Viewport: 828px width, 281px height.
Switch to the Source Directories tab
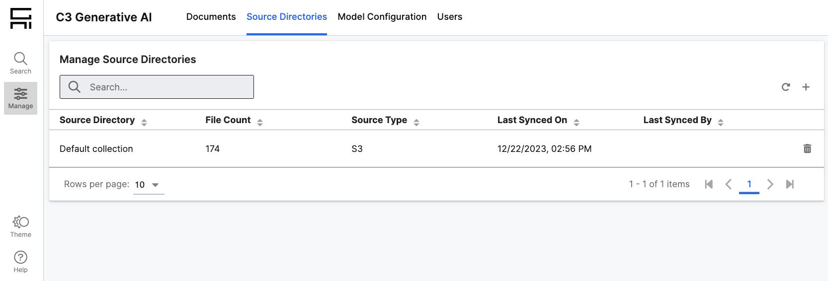(287, 17)
